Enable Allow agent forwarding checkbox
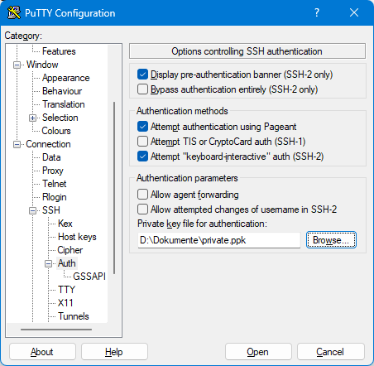374x366 pixels. click(x=142, y=195)
